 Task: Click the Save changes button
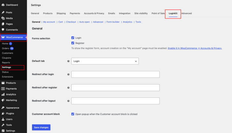coord(41,127)
